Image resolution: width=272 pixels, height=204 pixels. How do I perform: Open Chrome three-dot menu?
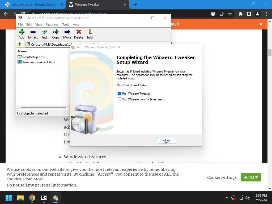coord(266,14)
